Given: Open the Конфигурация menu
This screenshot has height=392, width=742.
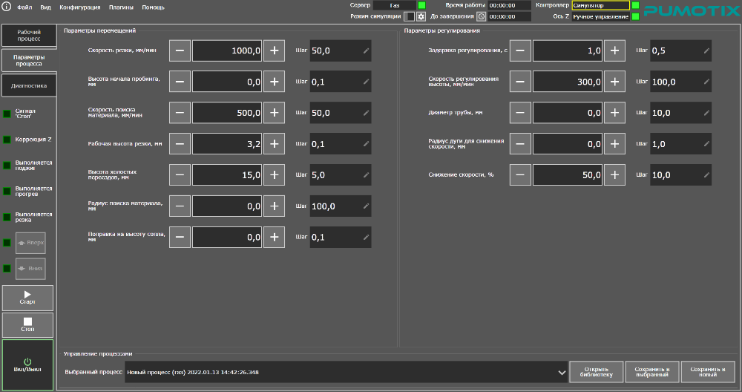Looking at the screenshot, I should click(80, 7).
